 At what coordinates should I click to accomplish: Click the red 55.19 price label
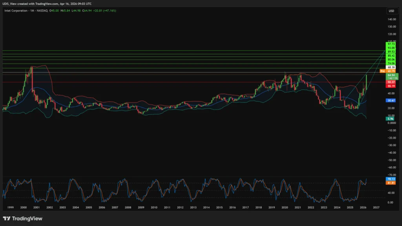click(391, 86)
